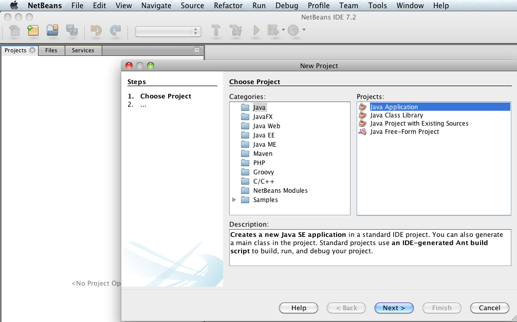
Task: Click the Redo toolbar icon
Action: pyautogui.click(x=115, y=30)
